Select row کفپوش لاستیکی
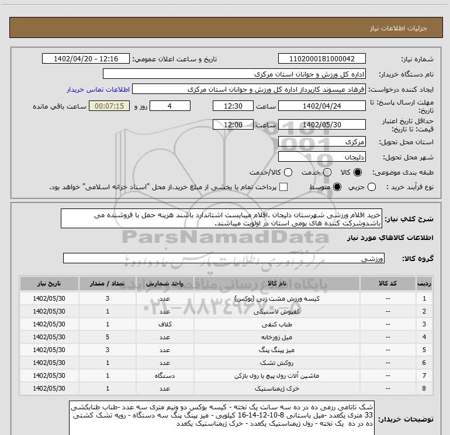This screenshot has height=435, width=450. pos(226,311)
